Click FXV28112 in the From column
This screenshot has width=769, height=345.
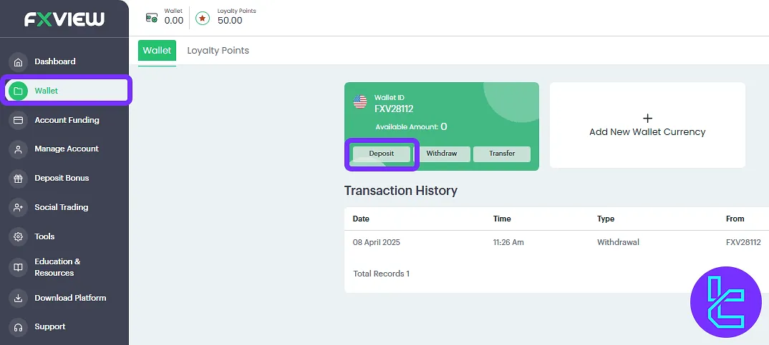point(743,242)
